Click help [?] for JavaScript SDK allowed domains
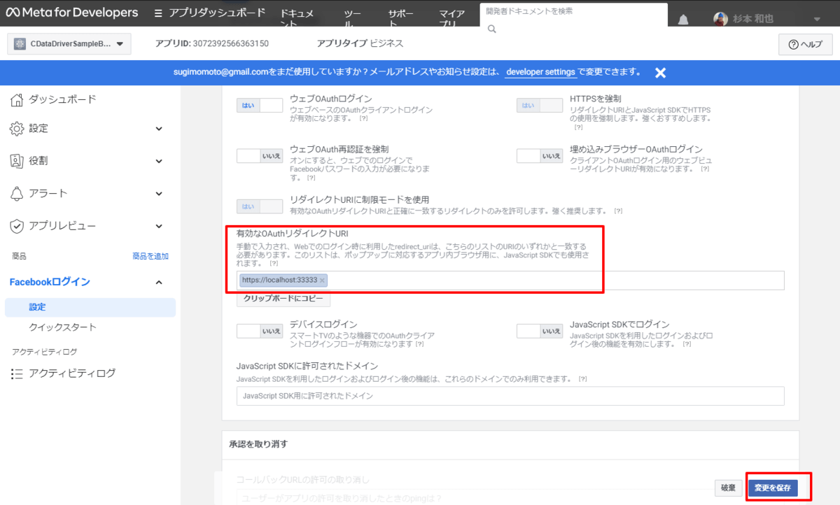Screen dimensions: 840x505 coord(582,378)
